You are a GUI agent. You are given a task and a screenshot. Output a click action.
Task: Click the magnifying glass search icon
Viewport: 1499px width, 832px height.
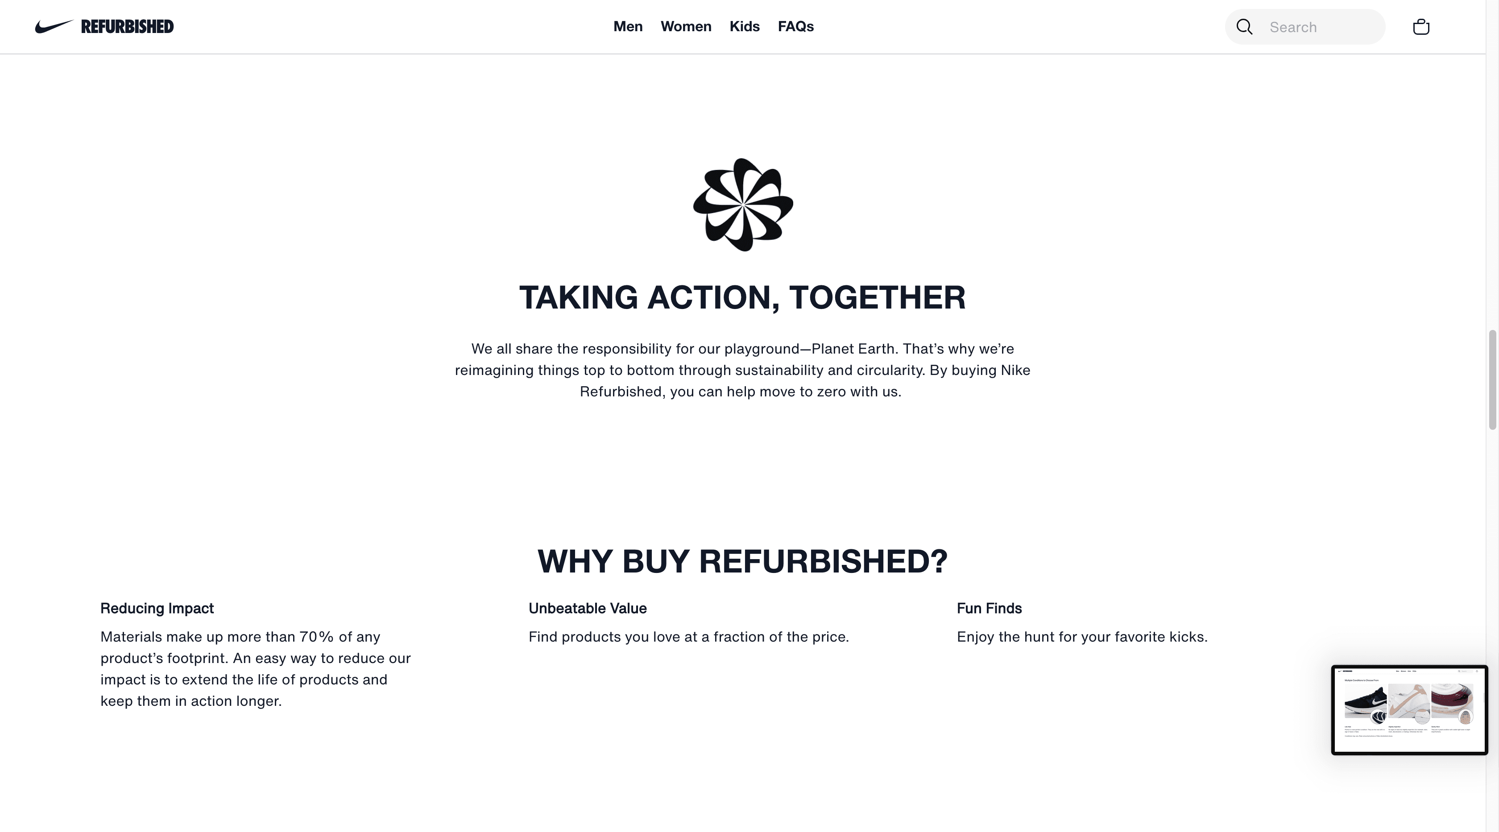pyautogui.click(x=1244, y=27)
